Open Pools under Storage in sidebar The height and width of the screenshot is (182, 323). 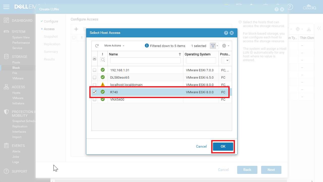[x=16, y=62]
